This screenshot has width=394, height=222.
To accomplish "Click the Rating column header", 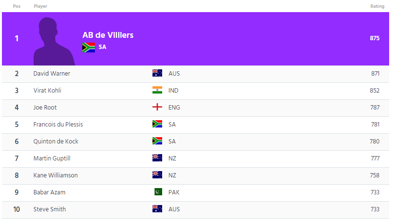I will tap(377, 6).
